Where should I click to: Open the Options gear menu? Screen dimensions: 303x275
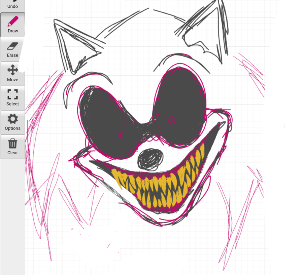point(12,122)
